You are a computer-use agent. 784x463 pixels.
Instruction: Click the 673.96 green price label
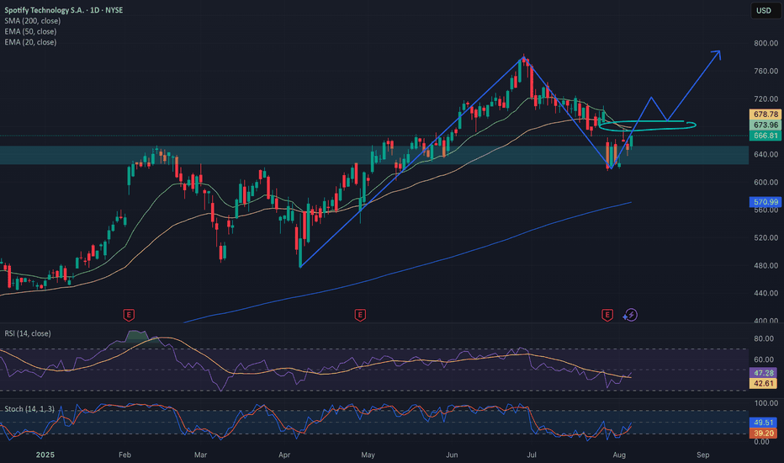(x=765, y=125)
